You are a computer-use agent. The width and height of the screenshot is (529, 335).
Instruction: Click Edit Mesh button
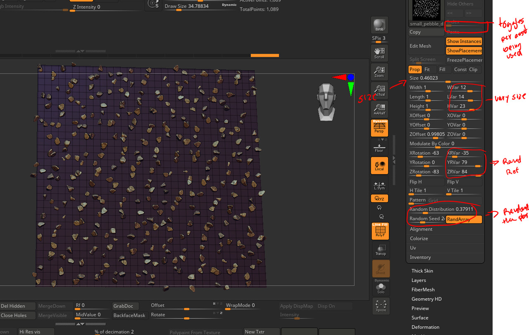pos(427,46)
